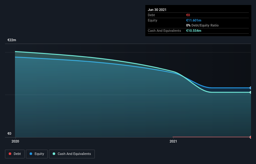Toggle the Equity legend button
Screen dimensions: 256x164
click(x=37, y=154)
